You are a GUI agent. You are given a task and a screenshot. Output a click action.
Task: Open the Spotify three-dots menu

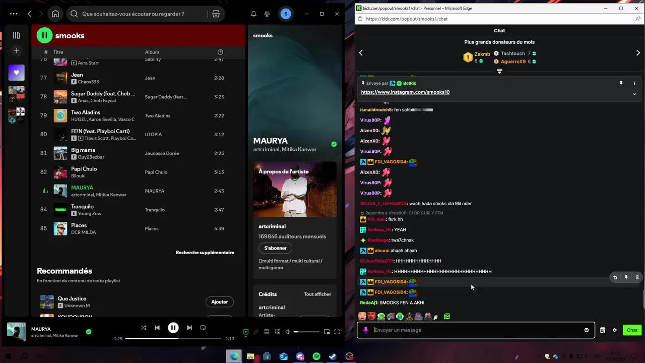coord(14,14)
